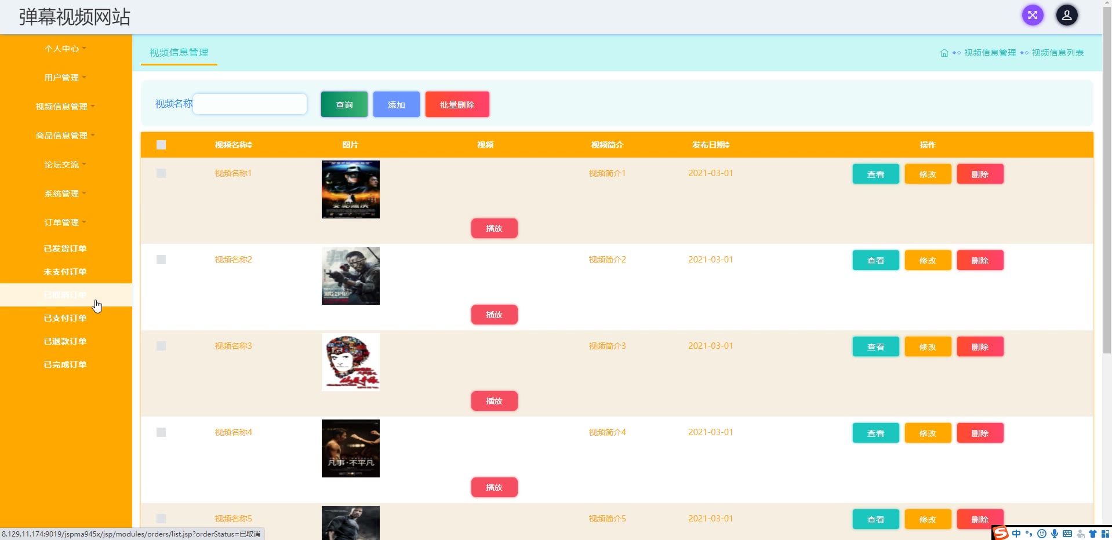Open the IME skin shirt icon
Viewport: 1112px width, 540px height.
1093,534
